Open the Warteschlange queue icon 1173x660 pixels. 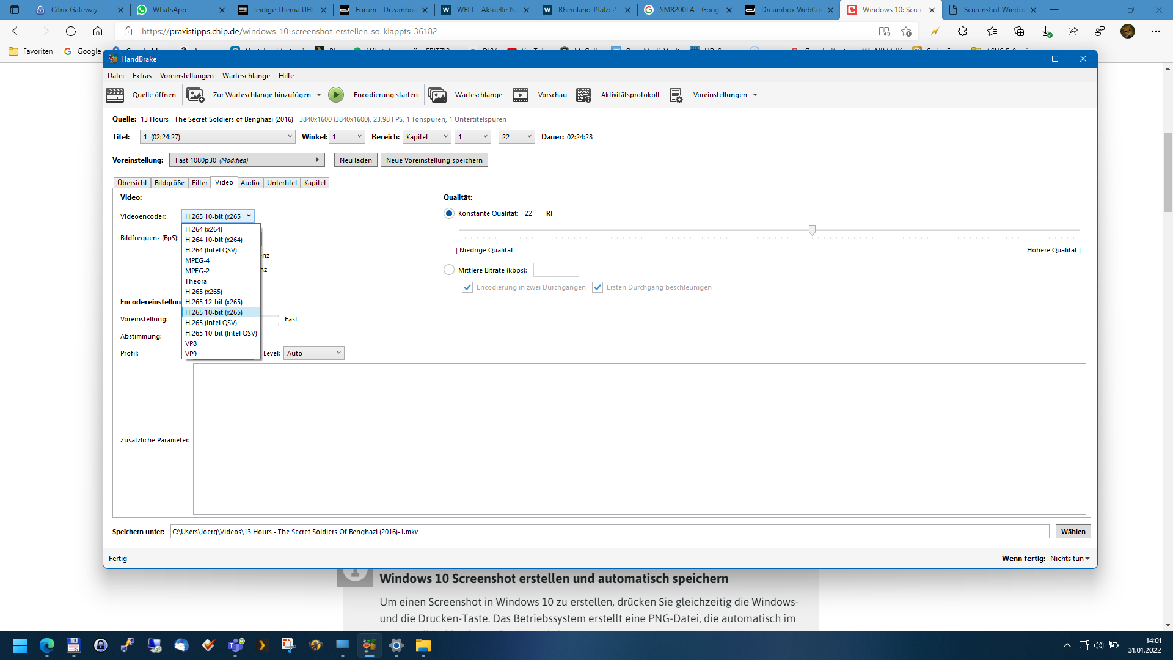point(437,95)
